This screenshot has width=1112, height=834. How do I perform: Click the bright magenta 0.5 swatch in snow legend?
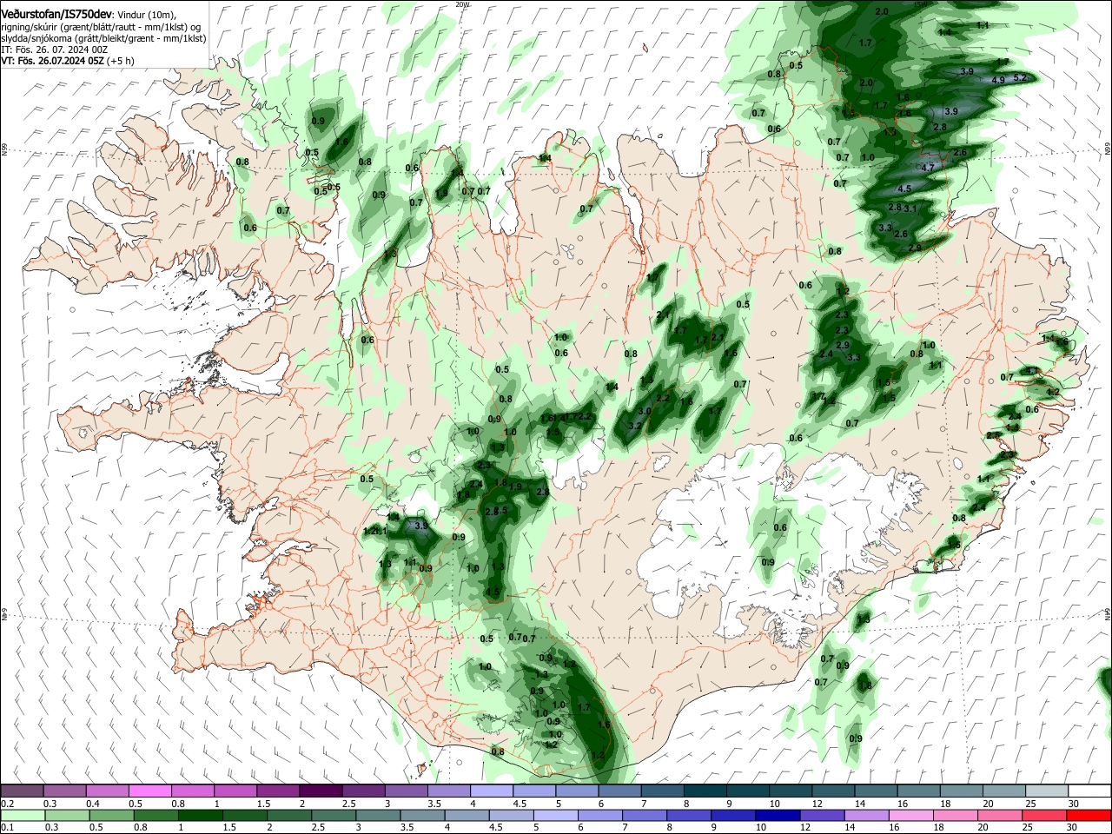point(149,791)
